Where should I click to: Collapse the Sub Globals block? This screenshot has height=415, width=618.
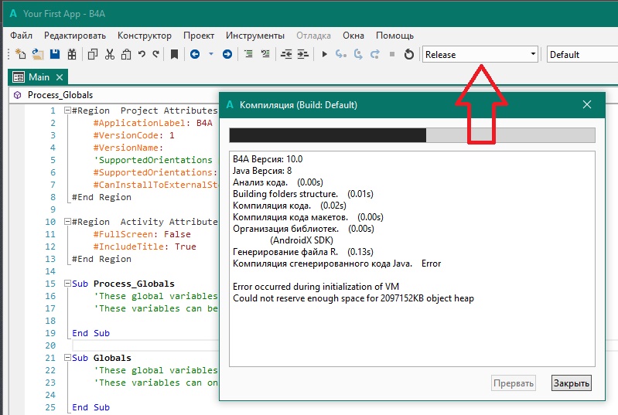[x=67, y=358]
